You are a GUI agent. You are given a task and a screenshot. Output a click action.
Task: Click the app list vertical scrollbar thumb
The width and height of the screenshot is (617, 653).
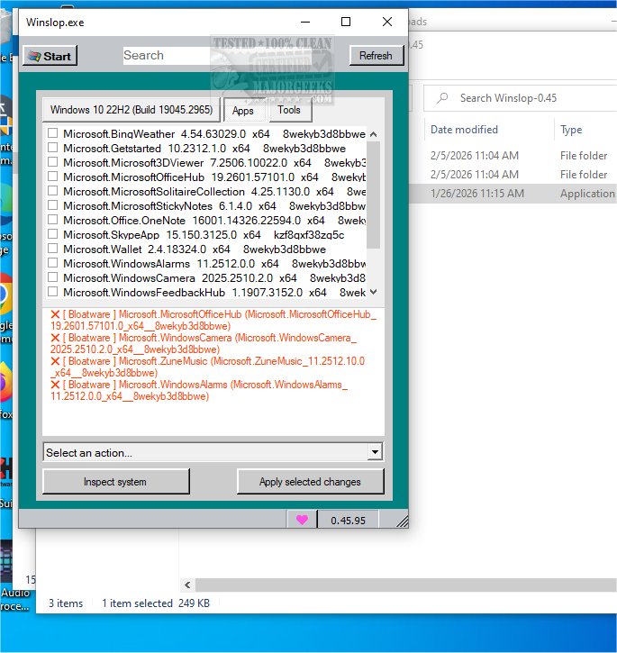click(x=373, y=195)
